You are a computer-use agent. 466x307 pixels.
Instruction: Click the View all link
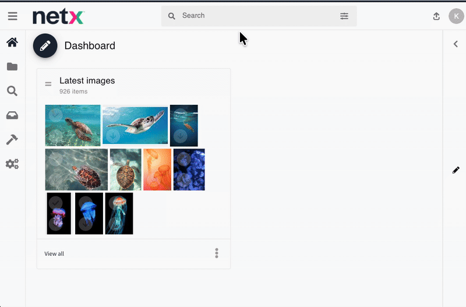coord(54,254)
